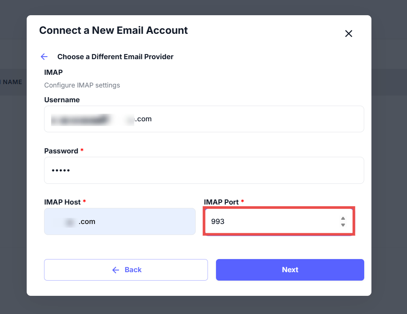Click the purple left arrow beside provider heading

click(44, 57)
